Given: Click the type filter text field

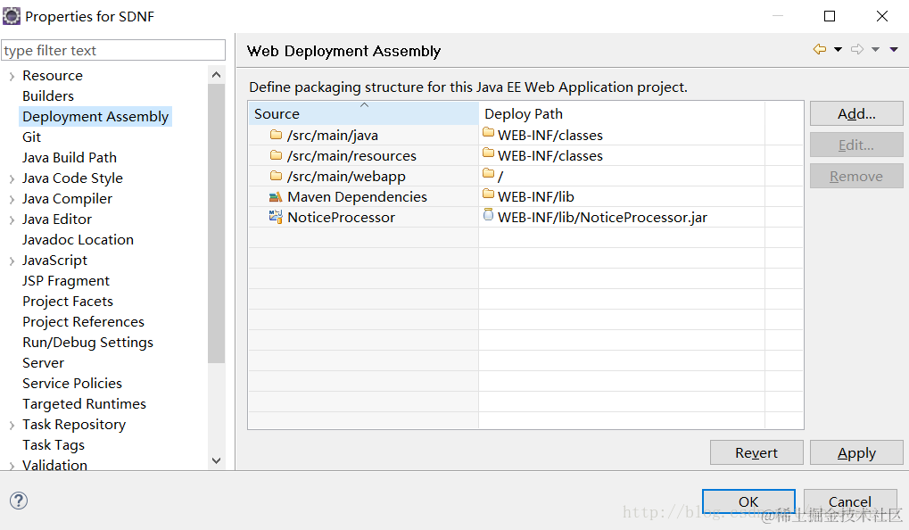Looking at the screenshot, I should [113, 51].
